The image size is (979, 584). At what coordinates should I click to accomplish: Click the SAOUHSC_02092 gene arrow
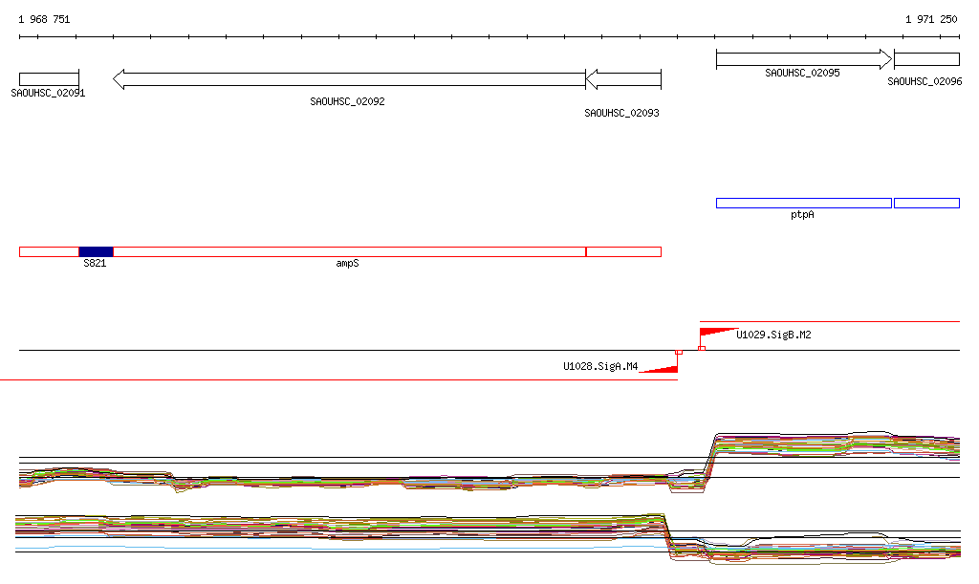pos(349,79)
